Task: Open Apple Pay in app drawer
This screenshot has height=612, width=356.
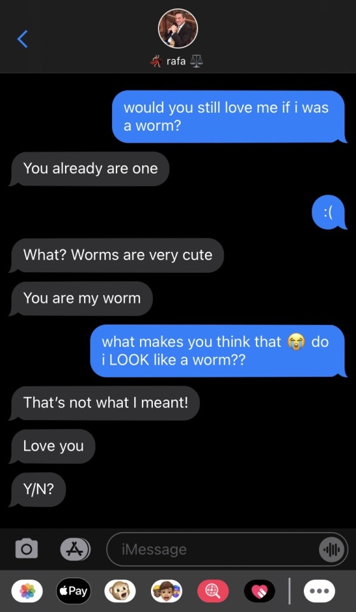Action: (73, 591)
